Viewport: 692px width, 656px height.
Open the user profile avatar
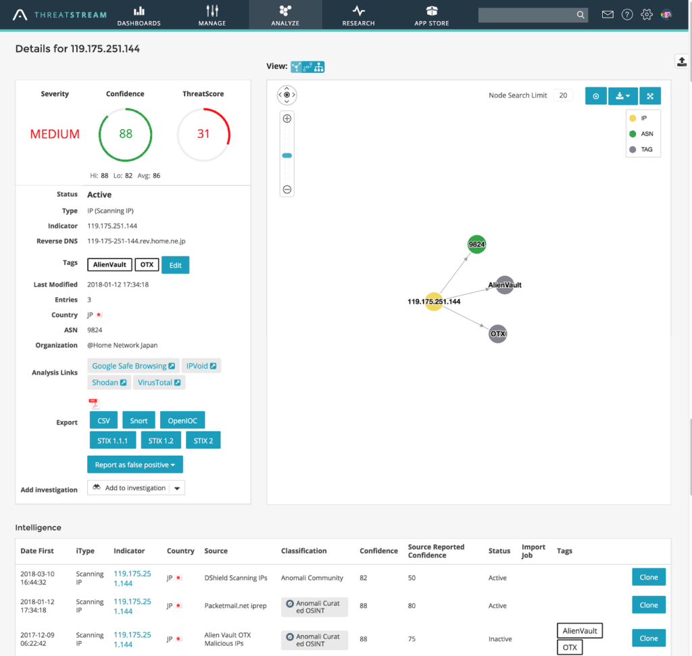666,15
